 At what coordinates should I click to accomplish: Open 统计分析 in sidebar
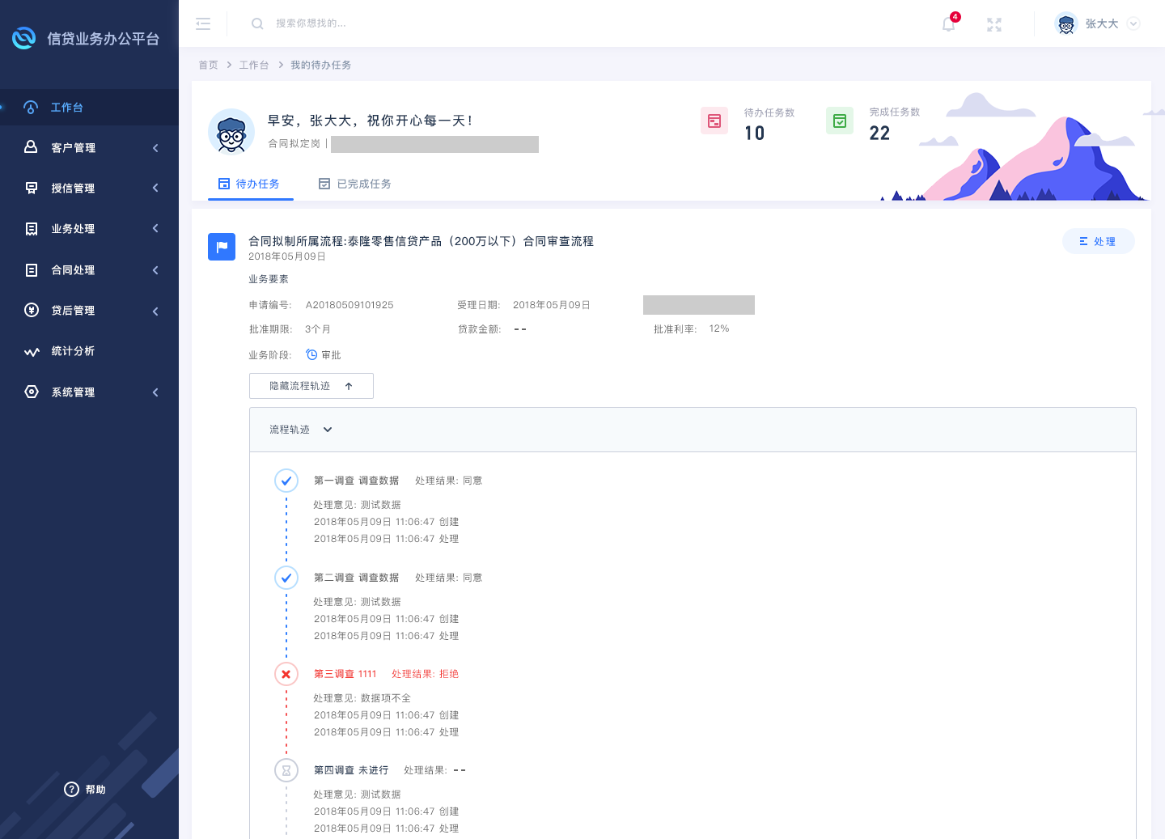pos(73,351)
